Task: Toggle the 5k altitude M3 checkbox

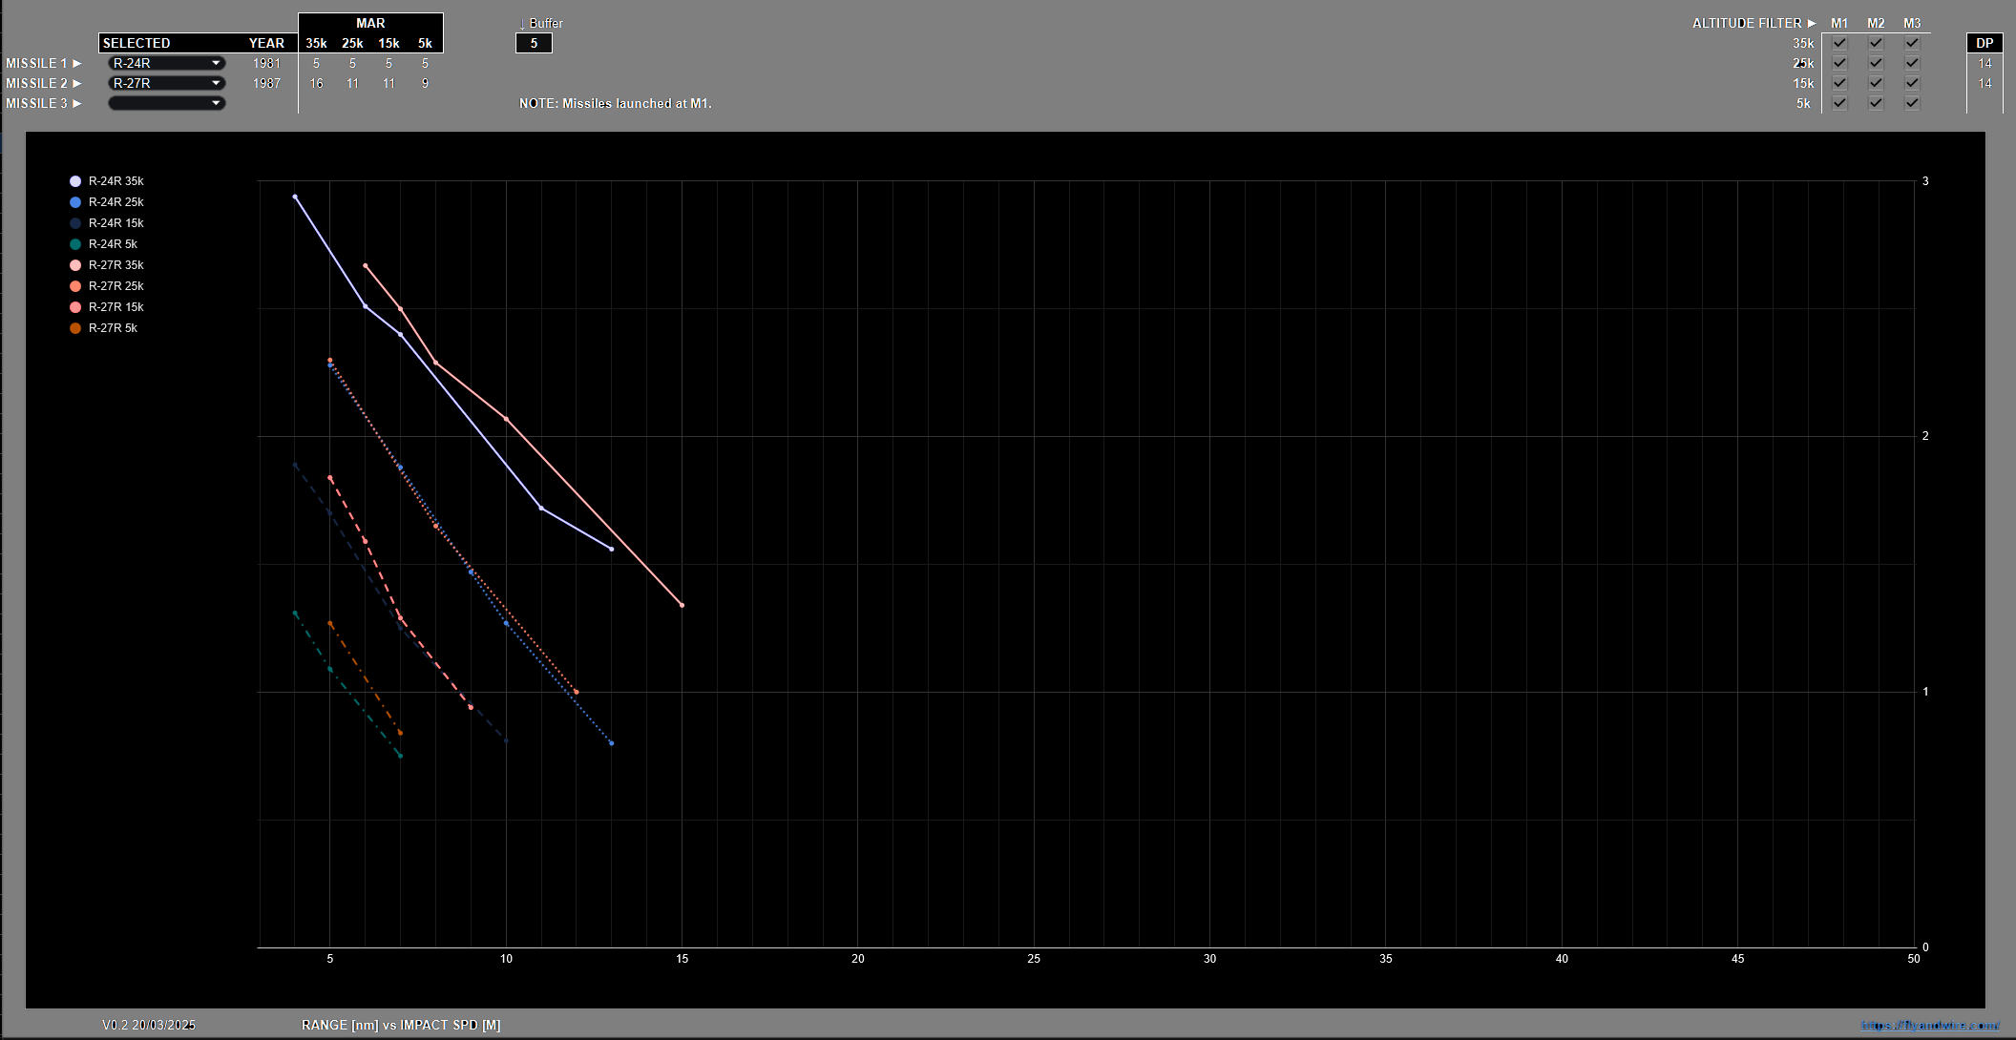Action: [1912, 103]
